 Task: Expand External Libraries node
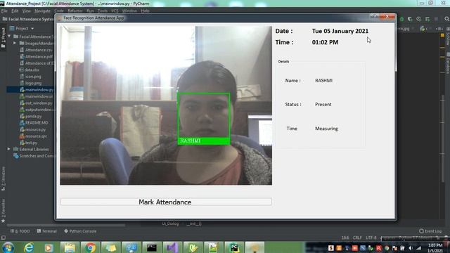click(9, 149)
